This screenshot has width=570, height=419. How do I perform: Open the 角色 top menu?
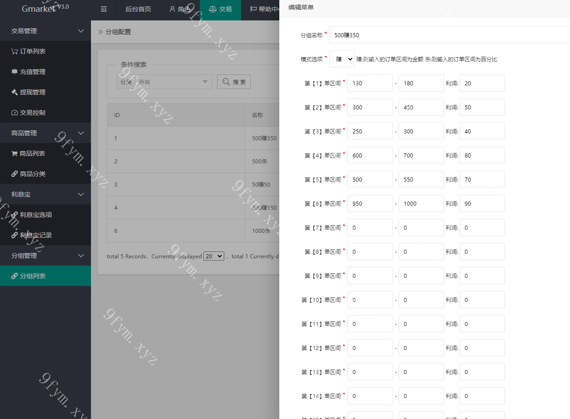coord(180,9)
